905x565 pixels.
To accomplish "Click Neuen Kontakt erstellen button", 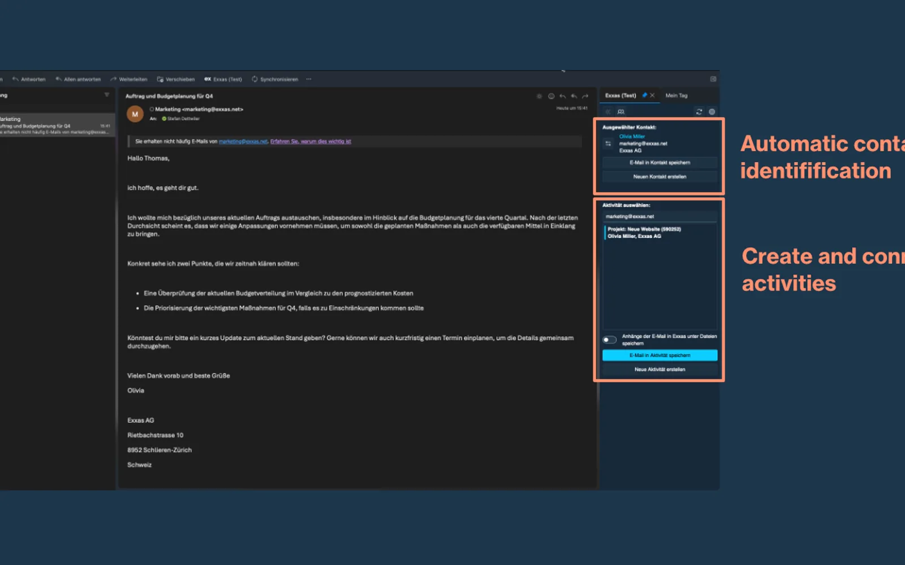I will point(660,177).
